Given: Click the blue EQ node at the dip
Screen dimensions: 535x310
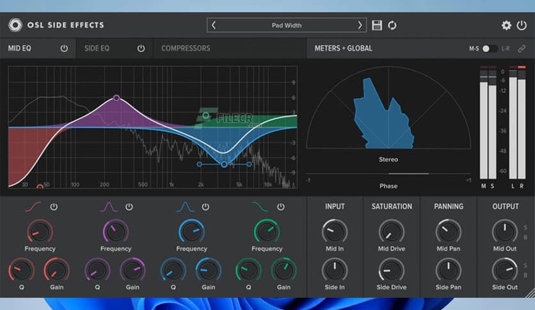Looking at the screenshot, I should point(224,164).
